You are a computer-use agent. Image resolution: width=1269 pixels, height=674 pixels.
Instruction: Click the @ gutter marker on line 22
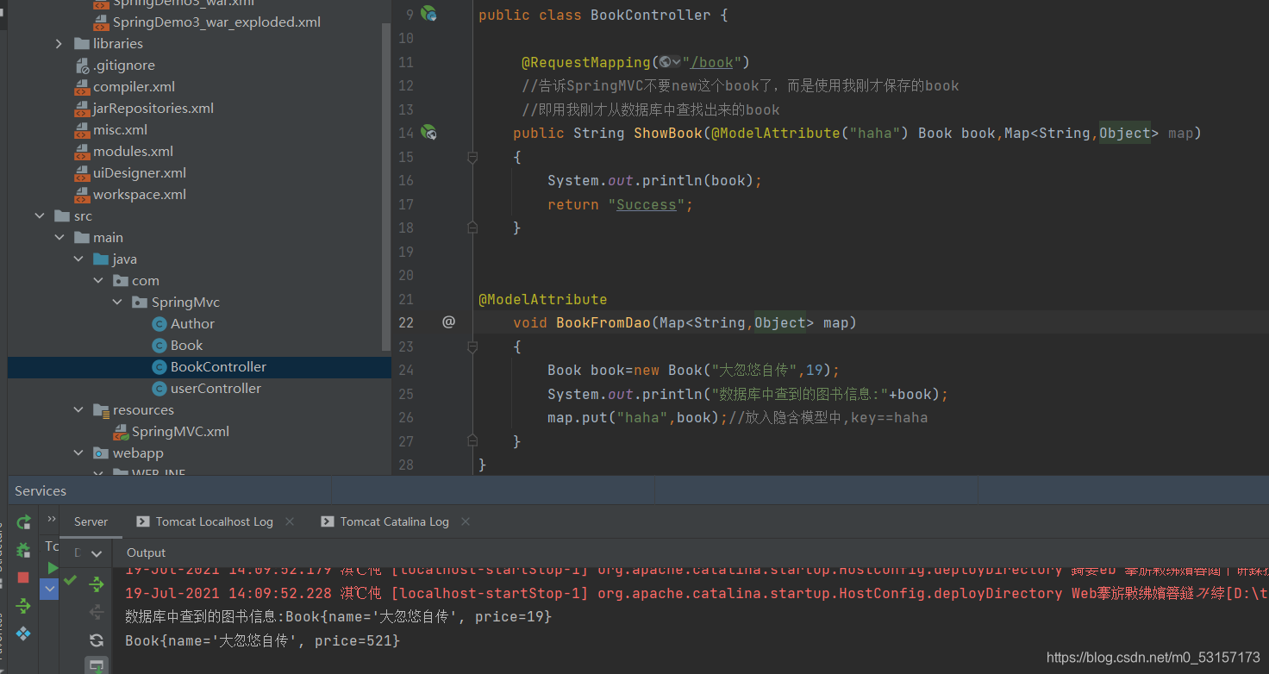click(448, 321)
